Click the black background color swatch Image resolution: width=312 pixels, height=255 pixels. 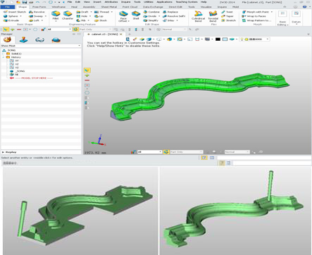218,39
